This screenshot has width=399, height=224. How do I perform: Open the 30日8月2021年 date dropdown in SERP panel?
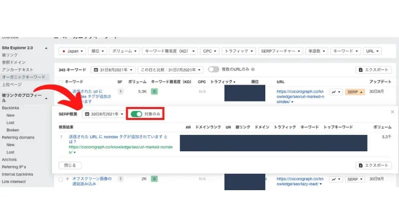pos(104,114)
